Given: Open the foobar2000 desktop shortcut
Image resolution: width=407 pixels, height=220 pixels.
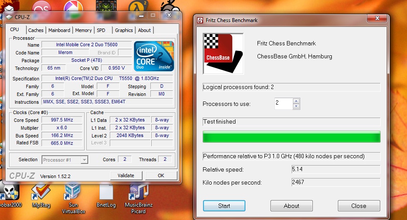Looking at the screenshot, I should coord(10,195).
